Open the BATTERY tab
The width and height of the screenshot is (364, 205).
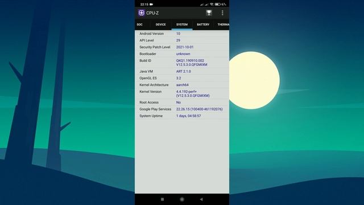pyautogui.click(x=203, y=24)
